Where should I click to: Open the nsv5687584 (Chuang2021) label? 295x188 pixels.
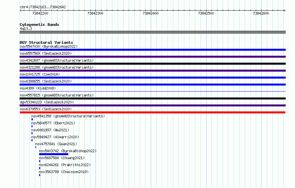point(62,158)
